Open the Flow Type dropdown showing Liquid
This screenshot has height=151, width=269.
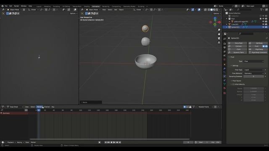[254, 70]
